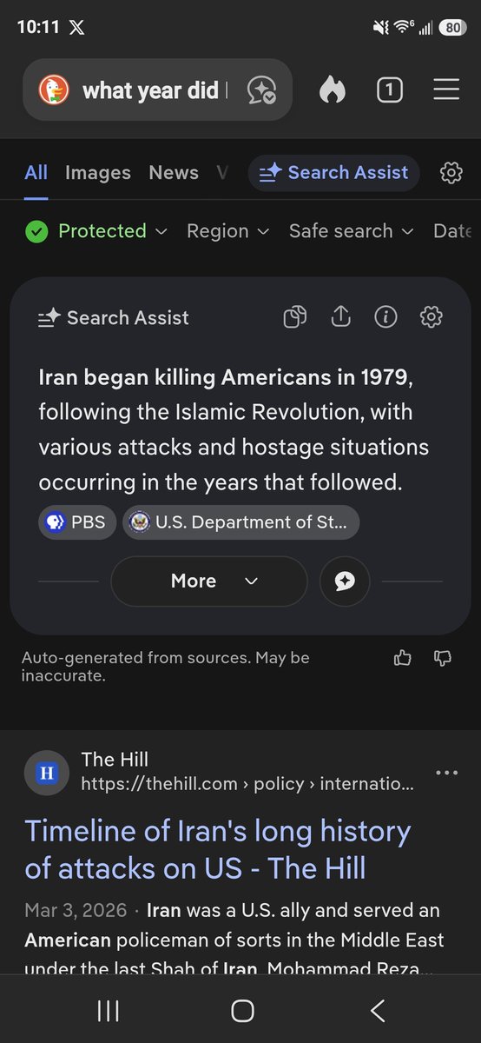Tap 'Auto-generated from sources' disclaimer text
The image size is (481, 1043).
pyautogui.click(x=166, y=667)
